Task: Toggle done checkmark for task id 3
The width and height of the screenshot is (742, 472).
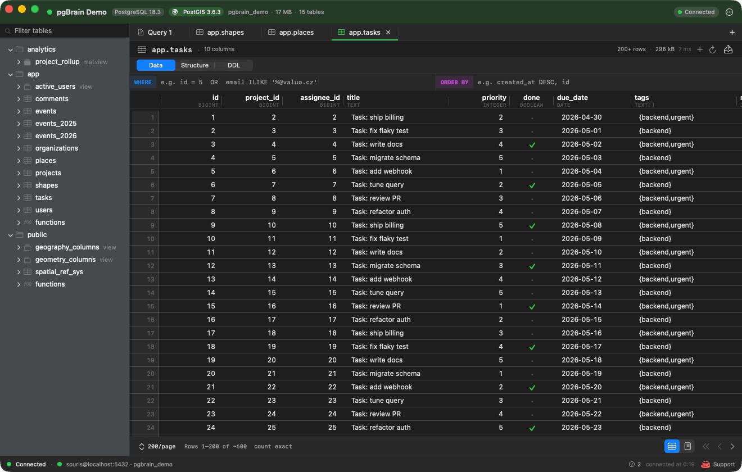Action: point(532,145)
